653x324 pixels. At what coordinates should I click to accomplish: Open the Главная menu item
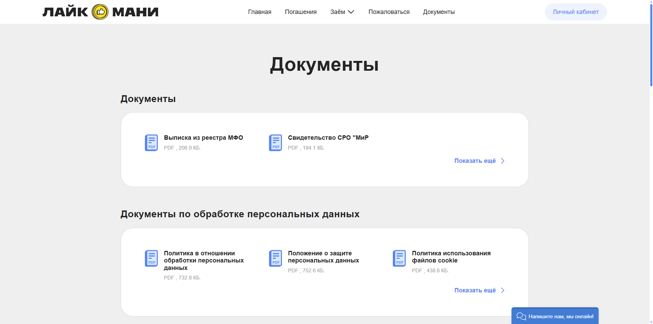point(259,12)
